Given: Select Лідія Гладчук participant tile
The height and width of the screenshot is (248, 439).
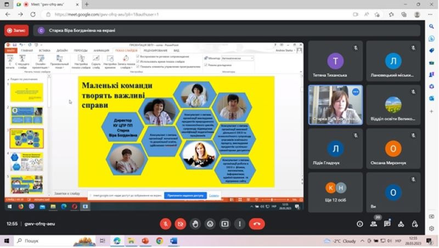Looking at the screenshot, I should [x=335, y=148].
